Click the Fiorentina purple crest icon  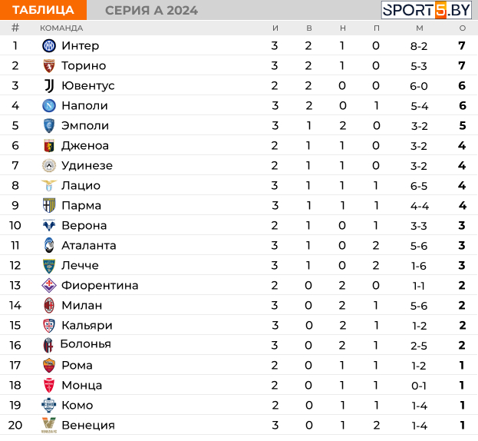[x=49, y=285]
